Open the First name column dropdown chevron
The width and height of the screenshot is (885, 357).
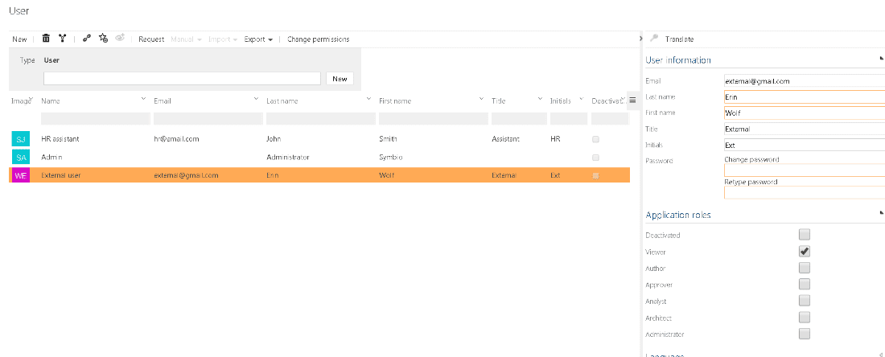[481, 99]
